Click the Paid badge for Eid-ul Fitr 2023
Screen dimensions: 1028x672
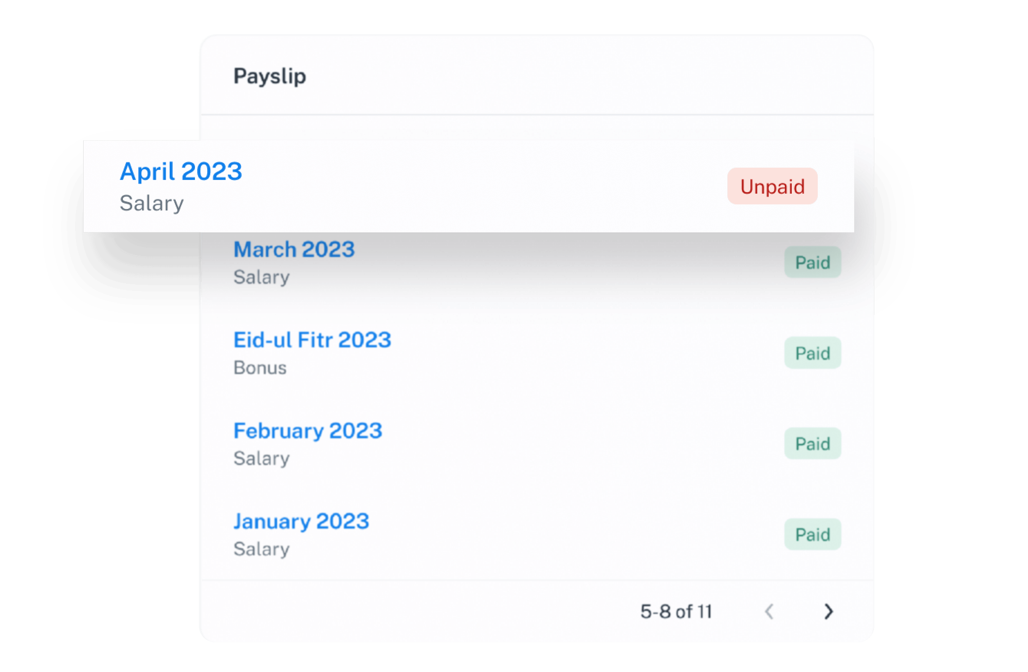coord(812,353)
